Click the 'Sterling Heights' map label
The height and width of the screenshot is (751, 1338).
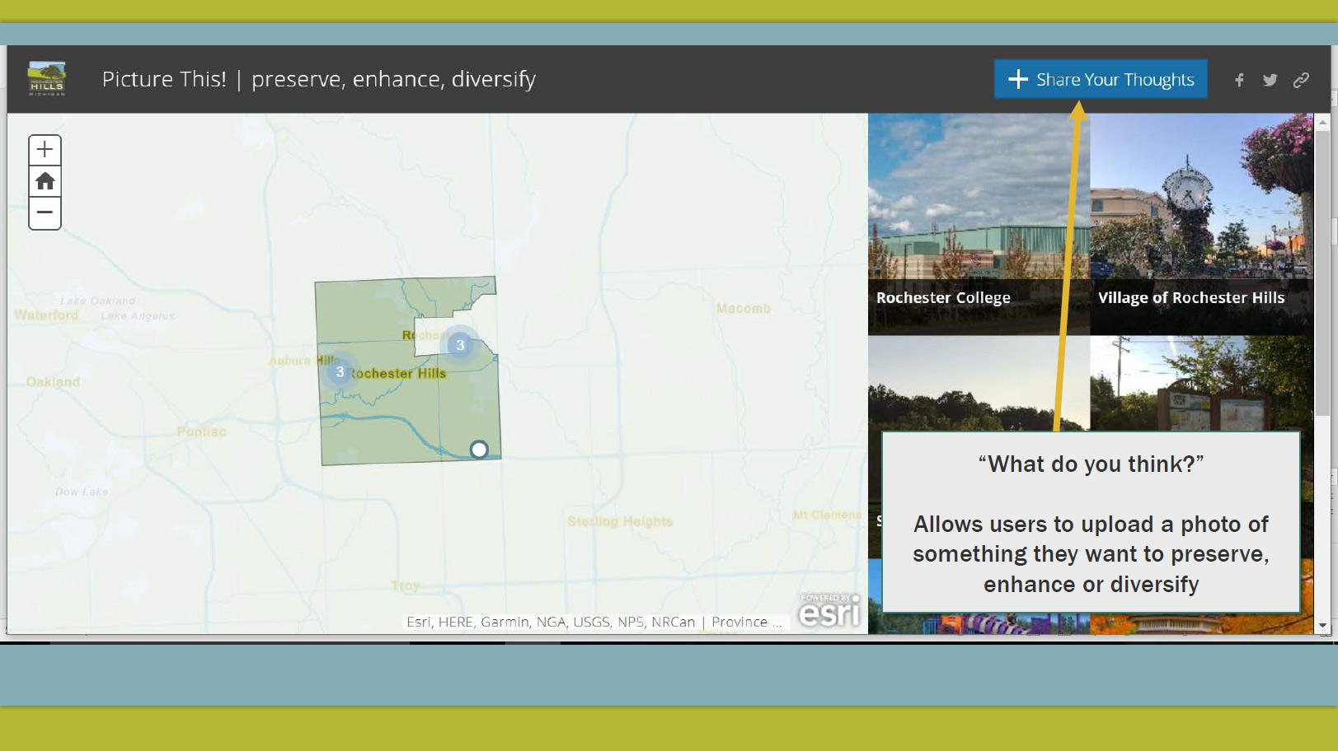[620, 521]
